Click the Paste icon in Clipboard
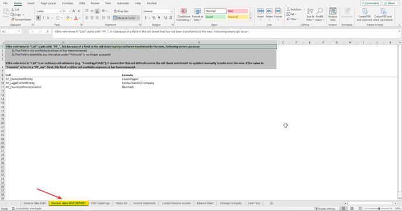 point(6,12)
